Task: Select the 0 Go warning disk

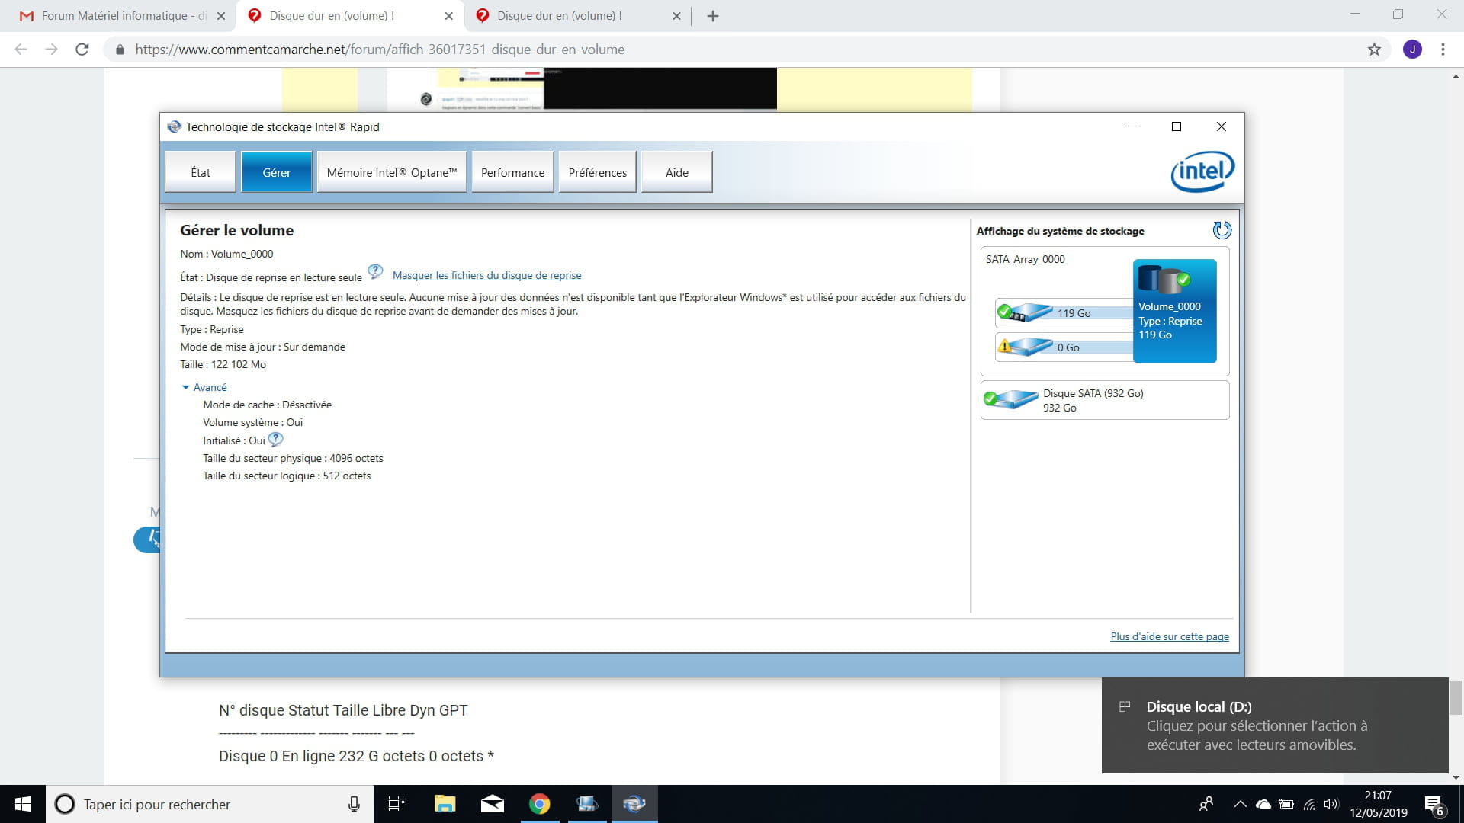Action: pyautogui.click(x=1063, y=347)
